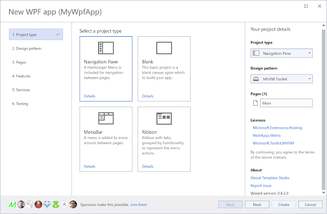
Task: Go to step 4. Features
Action: [x=36, y=76]
